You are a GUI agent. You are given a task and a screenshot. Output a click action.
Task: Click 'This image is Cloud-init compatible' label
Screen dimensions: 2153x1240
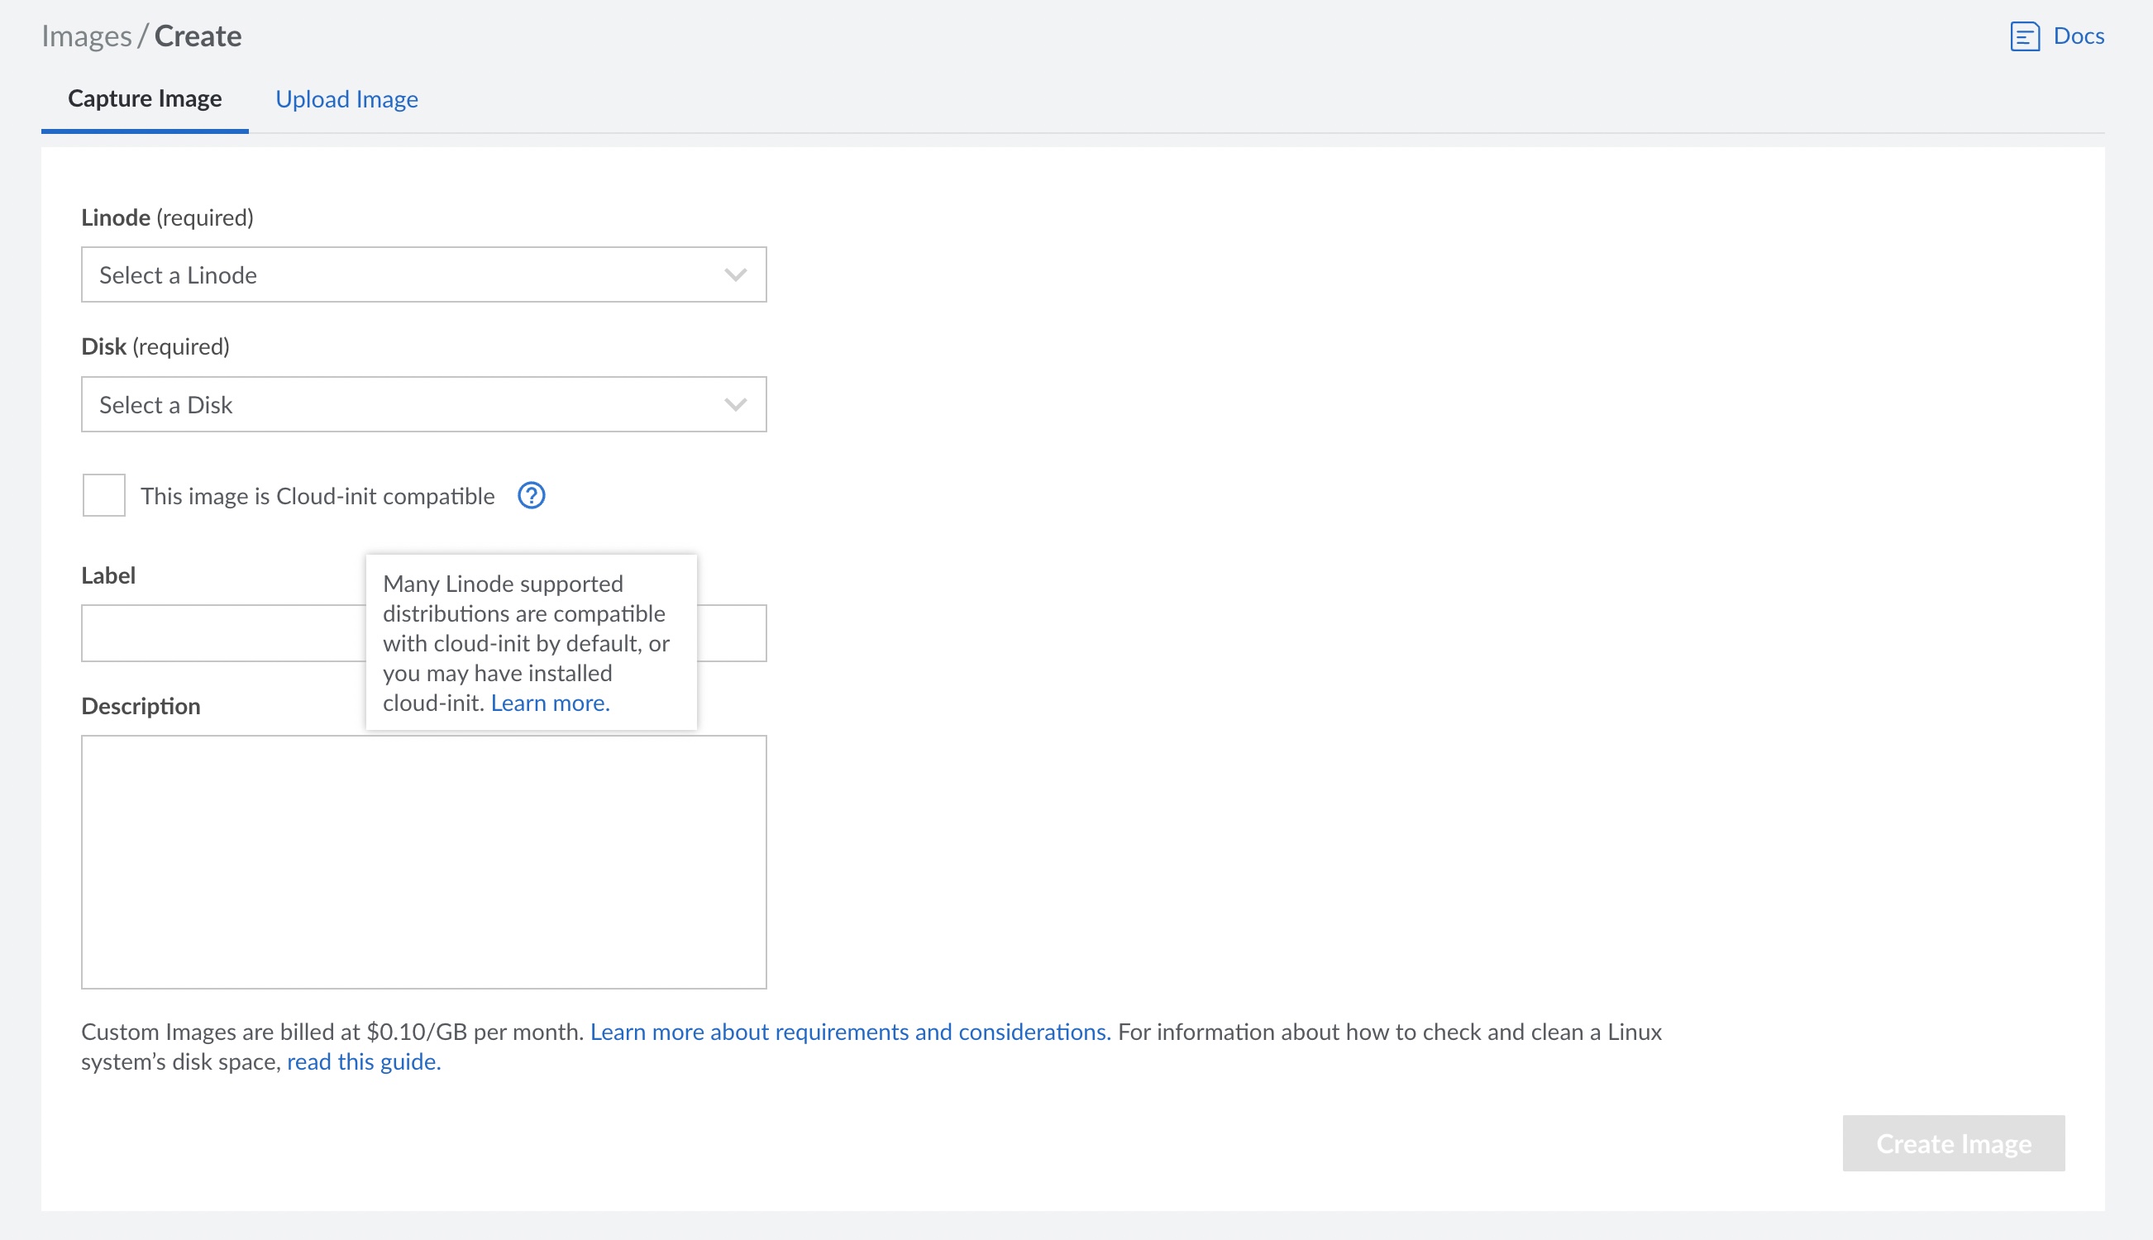click(x=317, y=497)
